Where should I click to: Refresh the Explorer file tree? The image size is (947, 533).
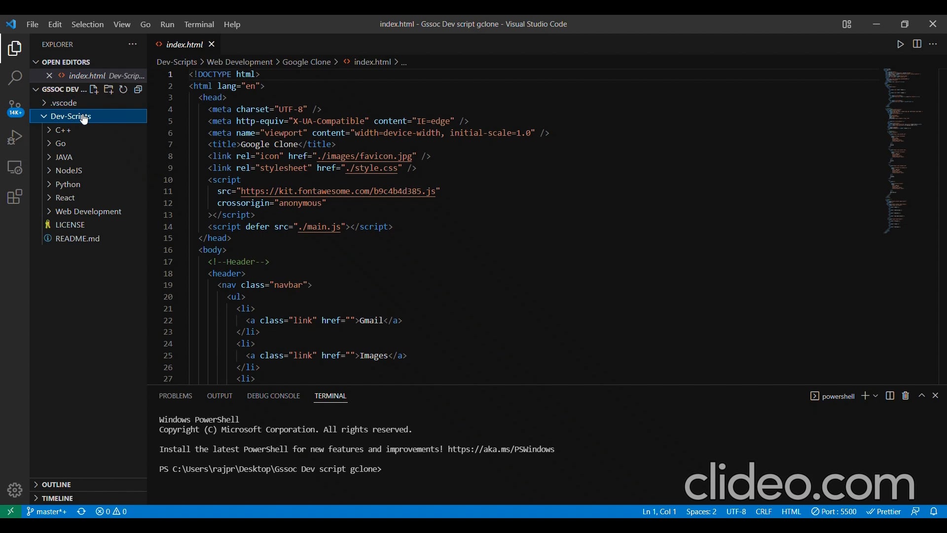pyautogui.click(x=123, y=90)
